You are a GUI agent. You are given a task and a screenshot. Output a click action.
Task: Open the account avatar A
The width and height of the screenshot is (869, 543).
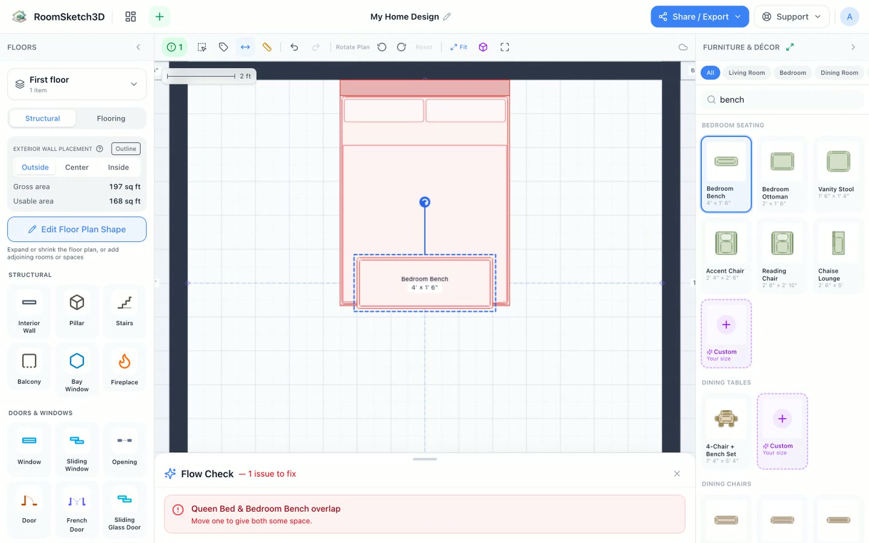[x=850, y=17]
